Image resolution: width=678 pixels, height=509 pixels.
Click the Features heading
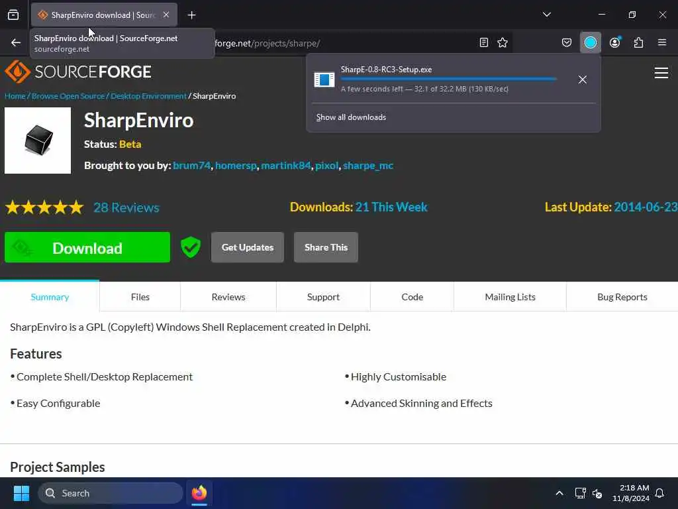(36, 354)
